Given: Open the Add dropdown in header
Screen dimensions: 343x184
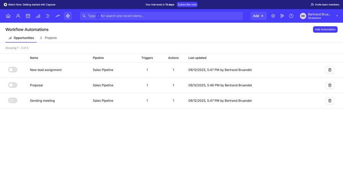Looking at the screenshot, I should point(258,16).
